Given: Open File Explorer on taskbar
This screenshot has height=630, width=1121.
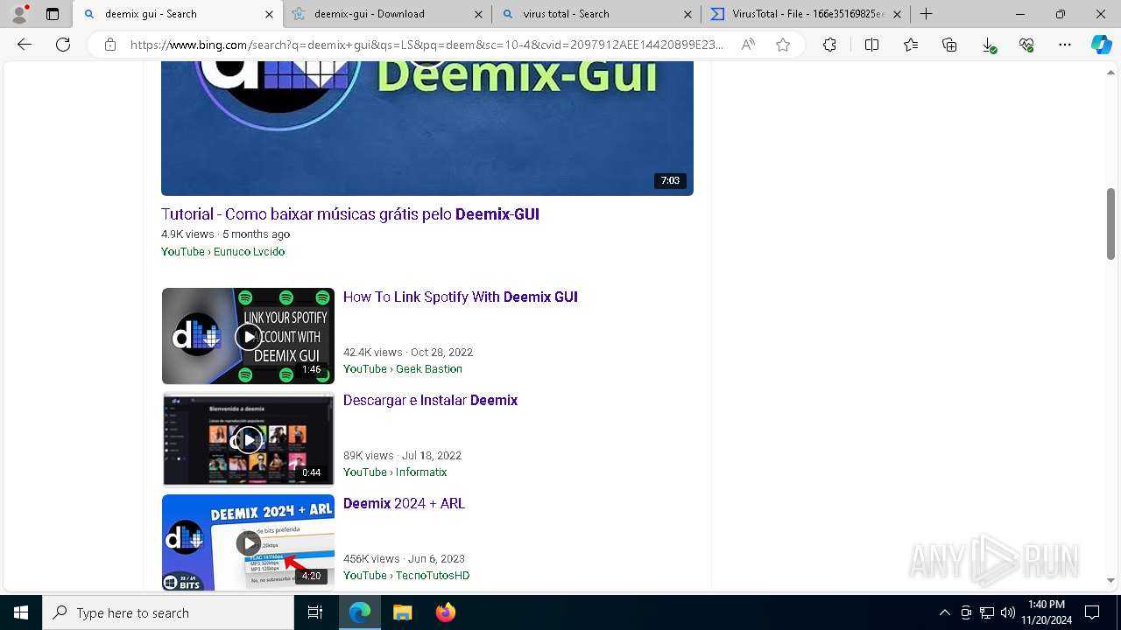Looking at the screenshot, I should point(402,612).
